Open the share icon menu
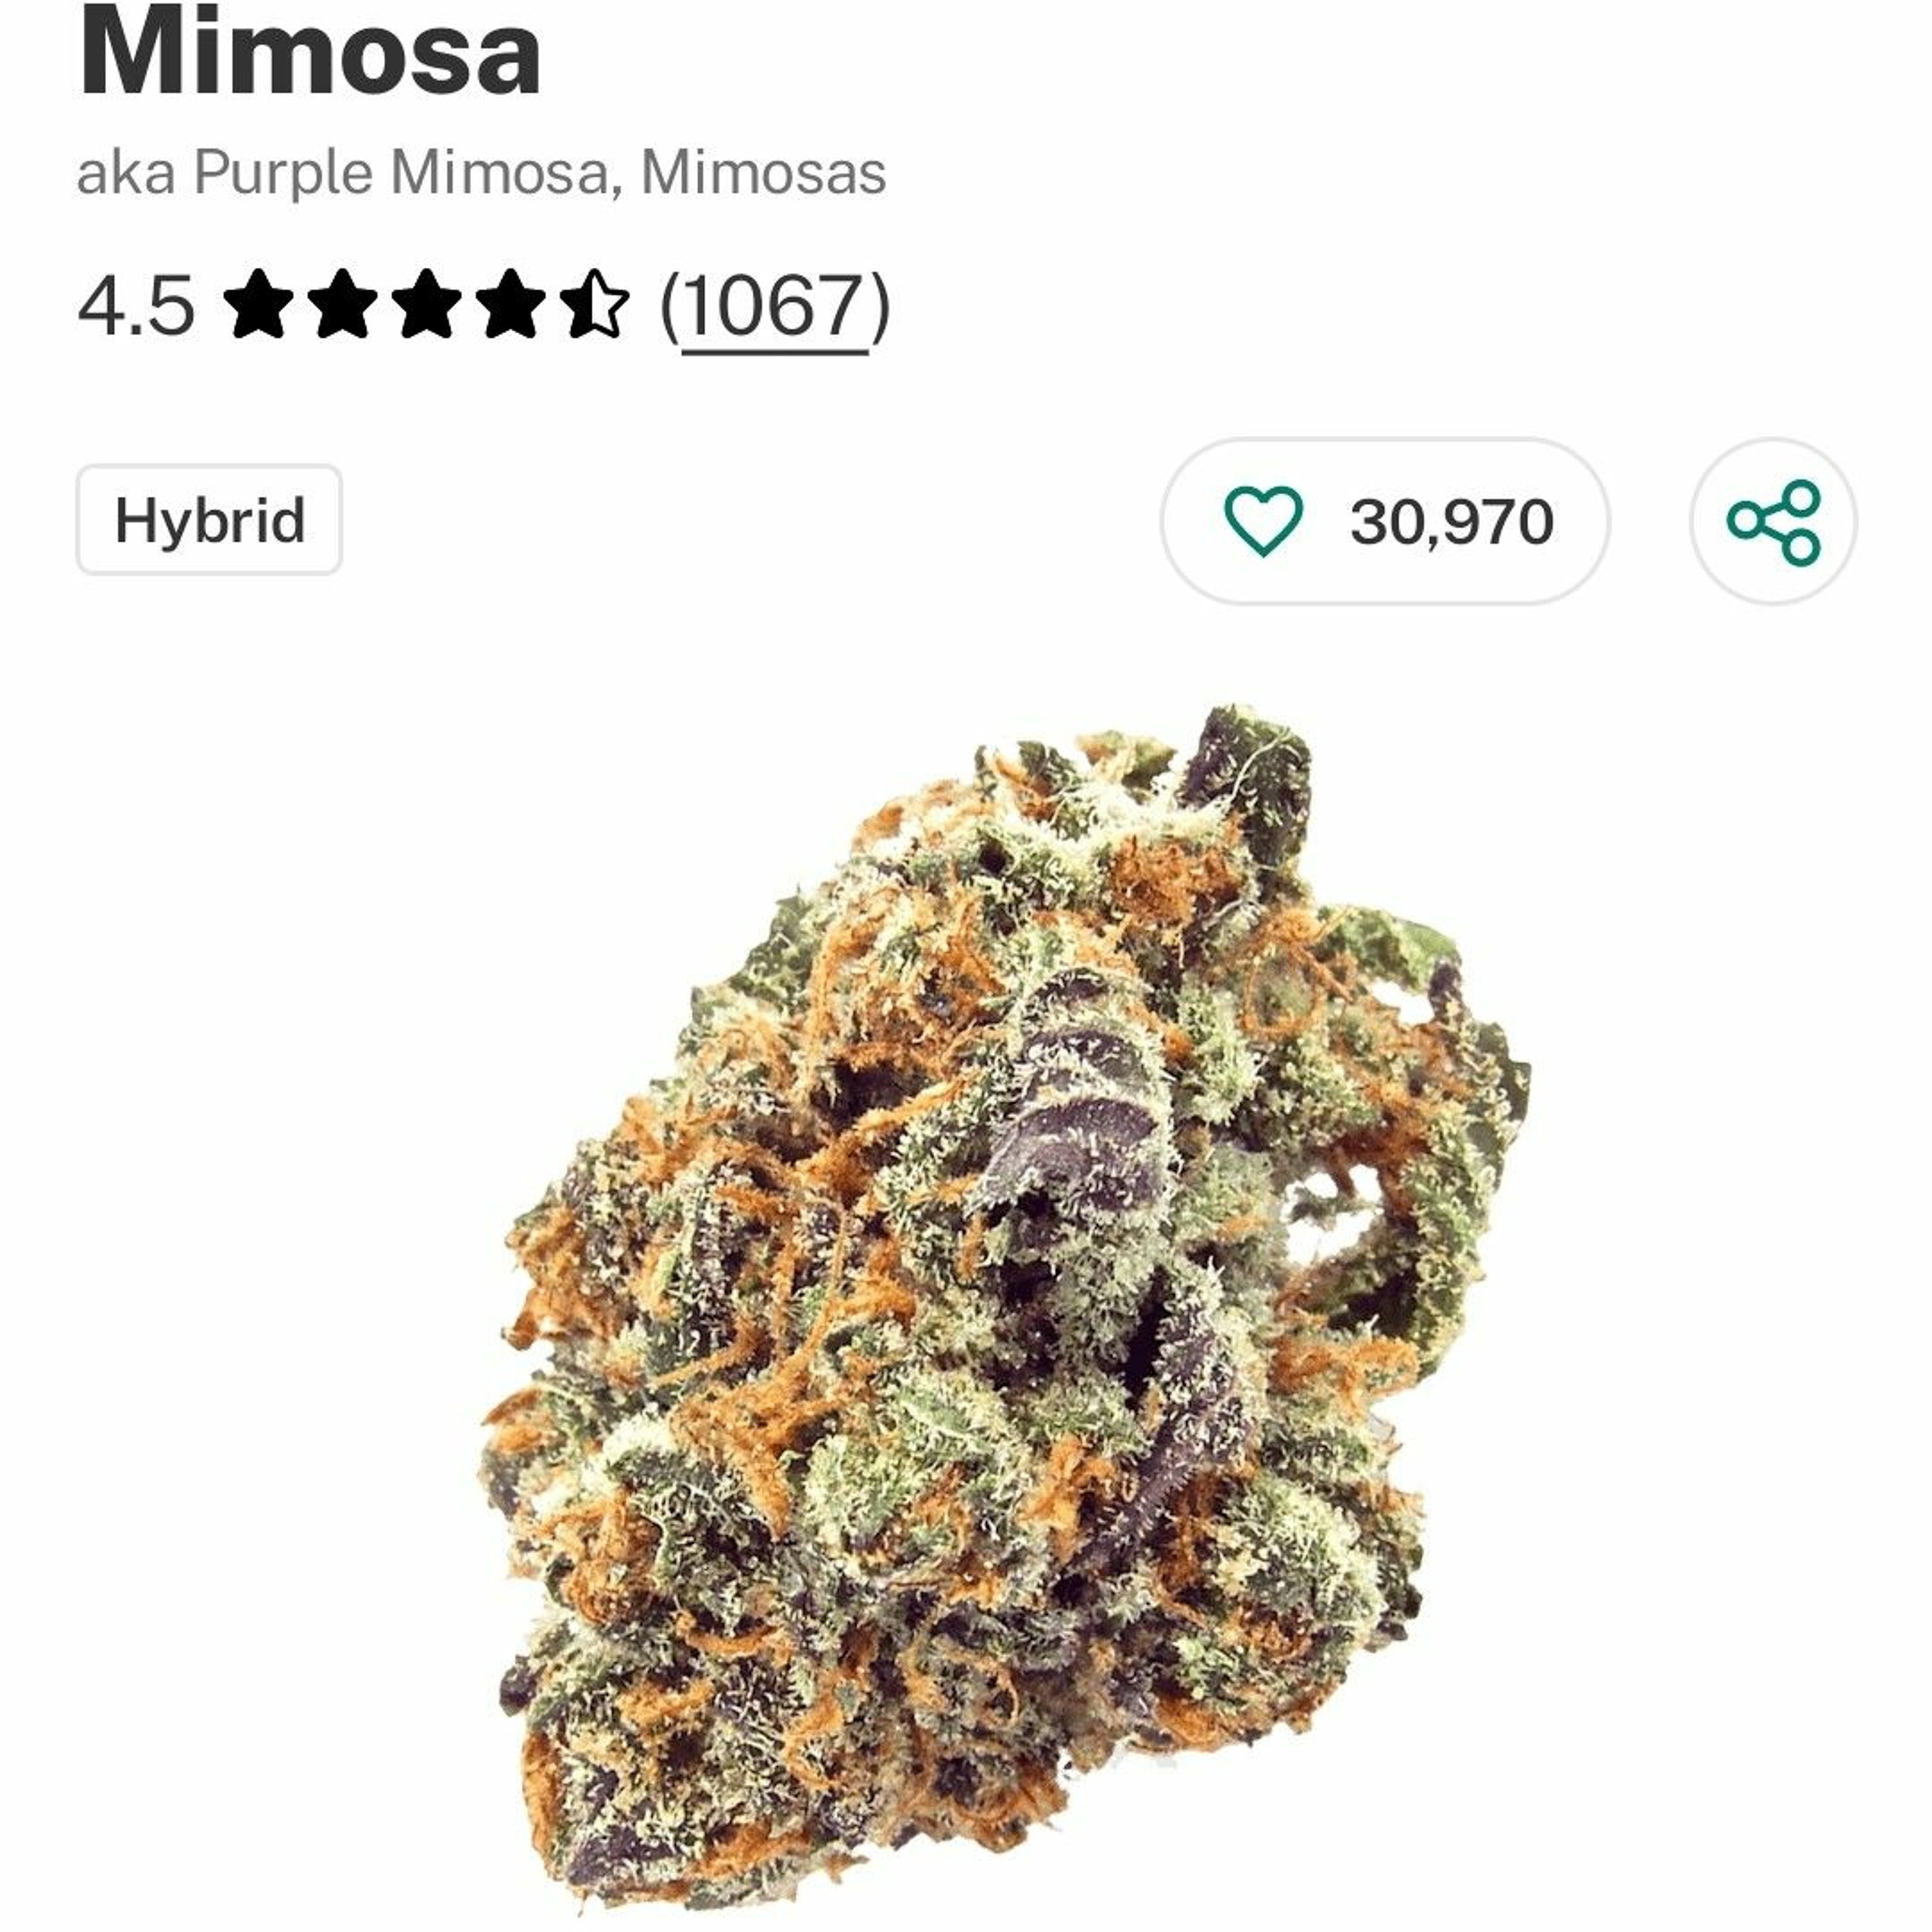1932x1932 pixels. click(x=1774, y=521)
